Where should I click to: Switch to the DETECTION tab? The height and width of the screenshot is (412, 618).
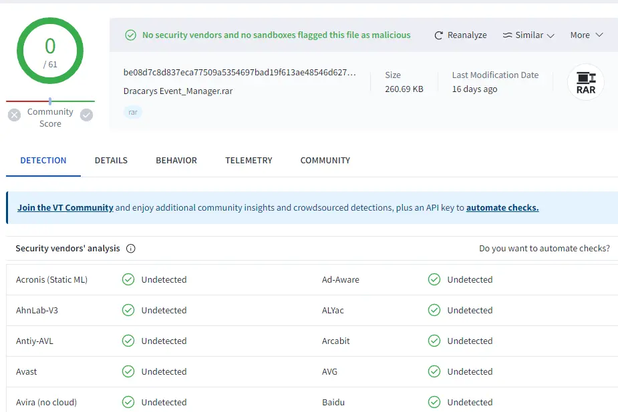tap(43, 161)
